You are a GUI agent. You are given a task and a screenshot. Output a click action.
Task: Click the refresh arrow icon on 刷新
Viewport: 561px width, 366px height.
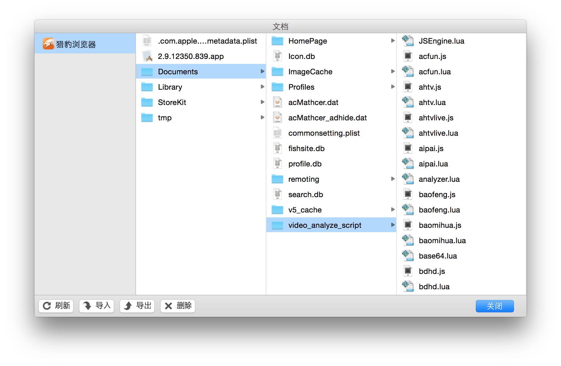[x=47, y=306]
